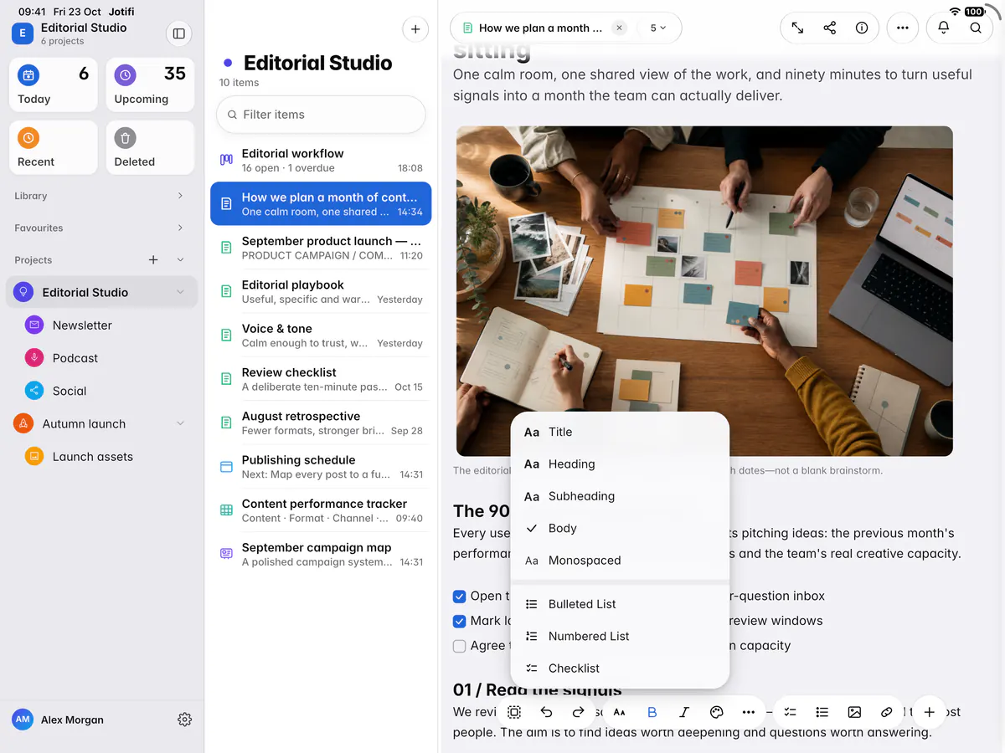Apply Bulleted List from style menu
The height and width of the screenshot is (753, 1005).
[x=620, y=604]
